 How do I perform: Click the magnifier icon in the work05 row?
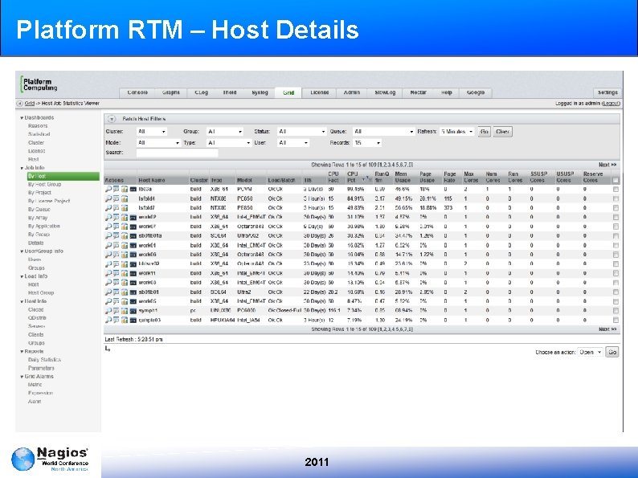[x=108, y=301]
